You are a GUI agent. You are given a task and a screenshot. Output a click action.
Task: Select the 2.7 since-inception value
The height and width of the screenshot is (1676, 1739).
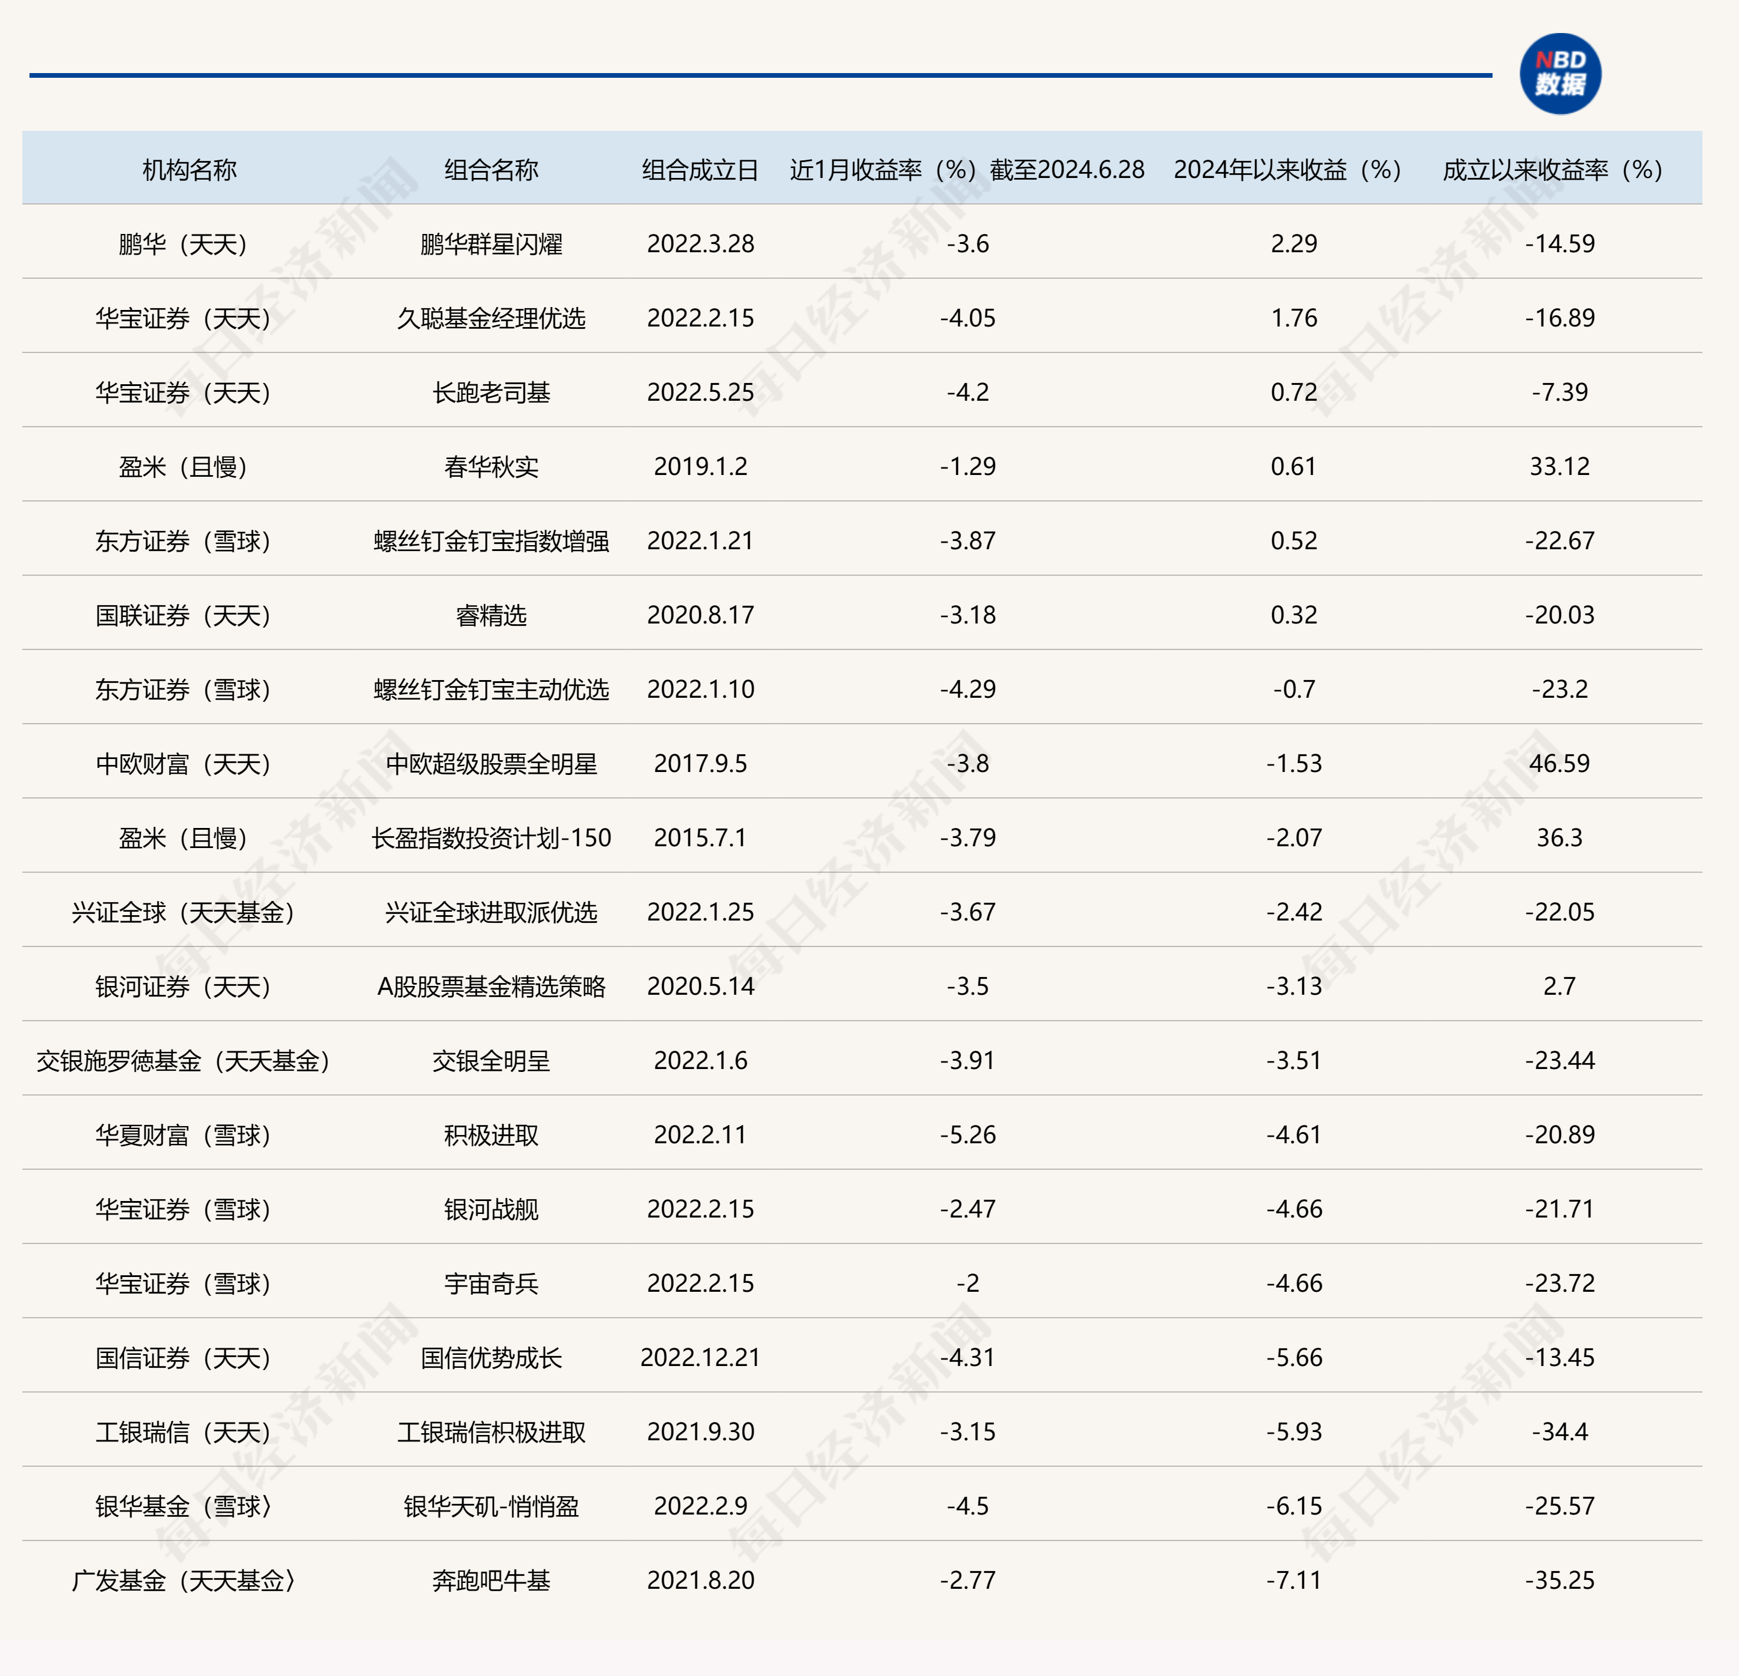tap(1560, 987)
